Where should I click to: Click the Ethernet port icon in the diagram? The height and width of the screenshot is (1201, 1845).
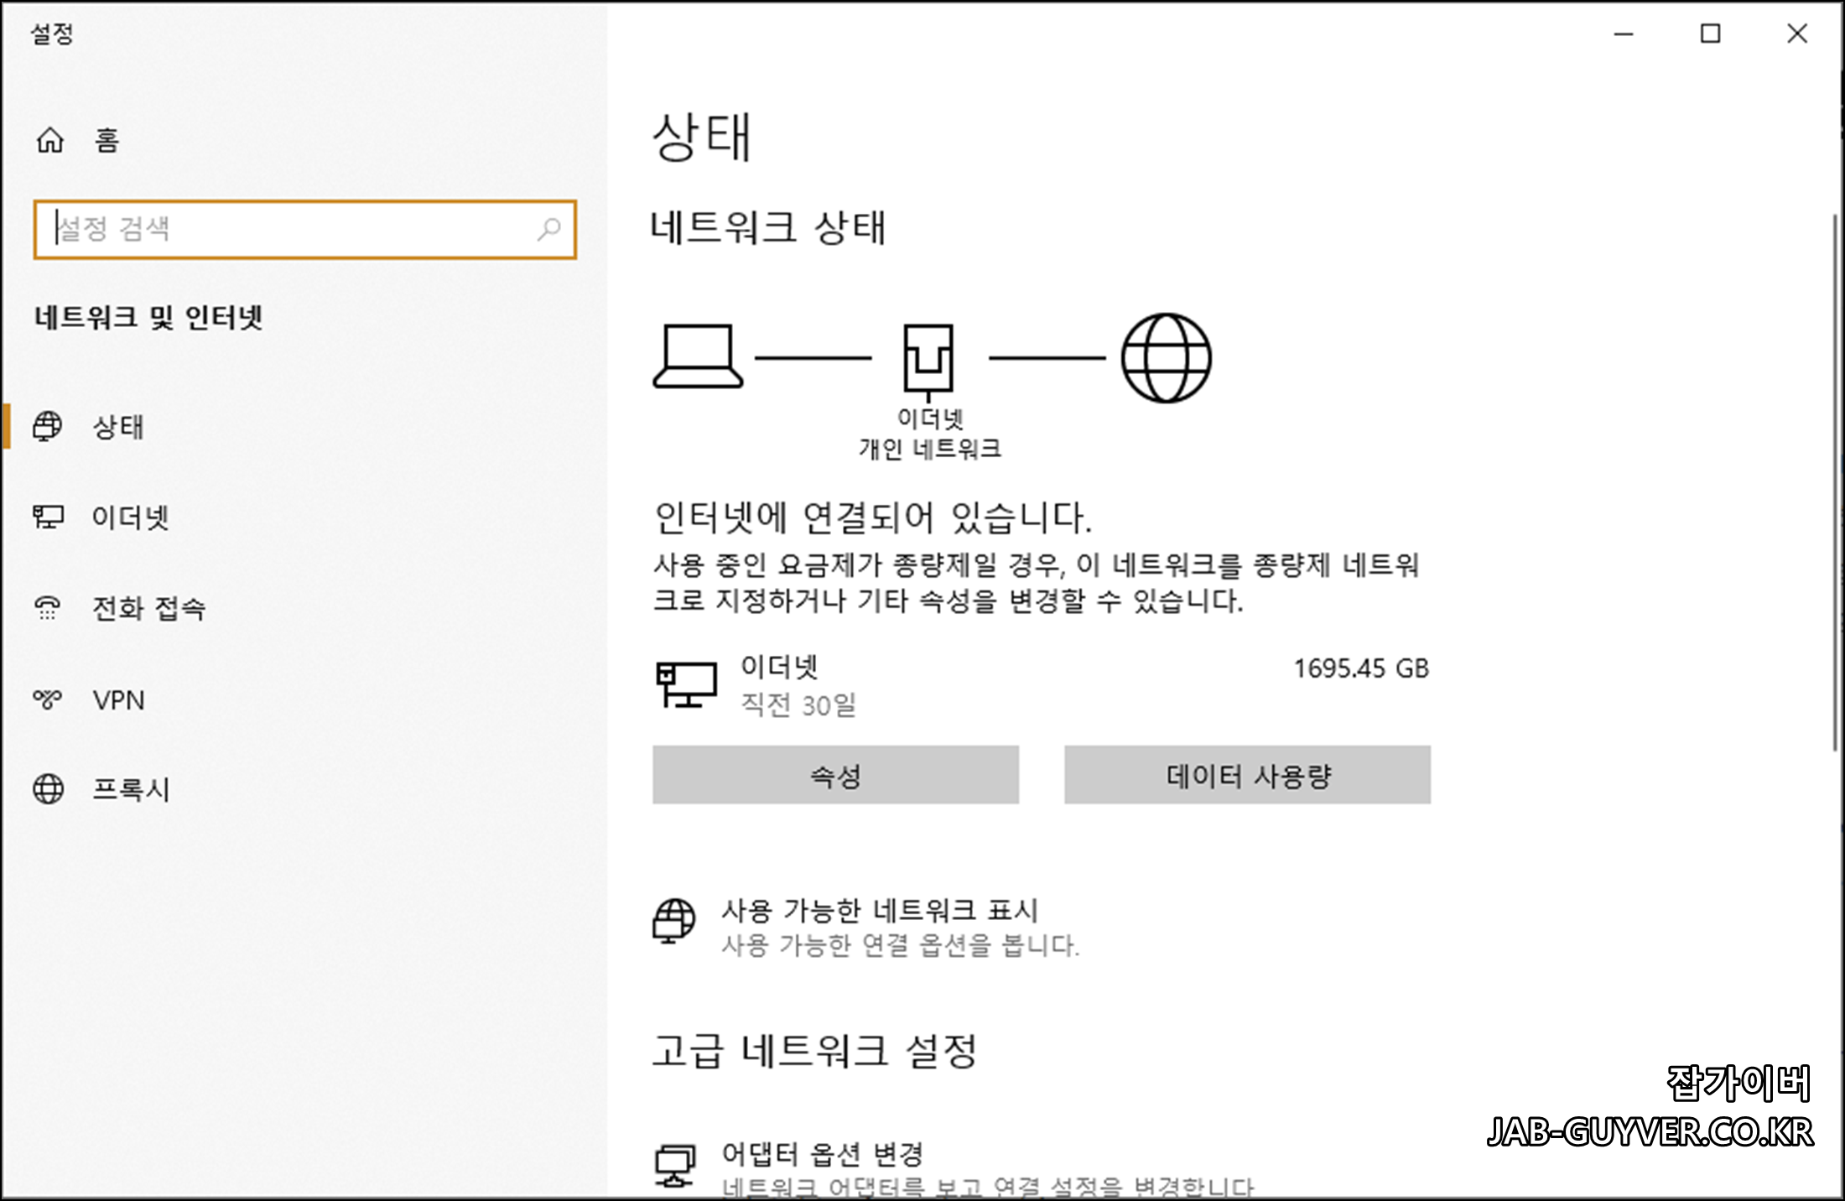pyautogui.click(x=928, y=359)
